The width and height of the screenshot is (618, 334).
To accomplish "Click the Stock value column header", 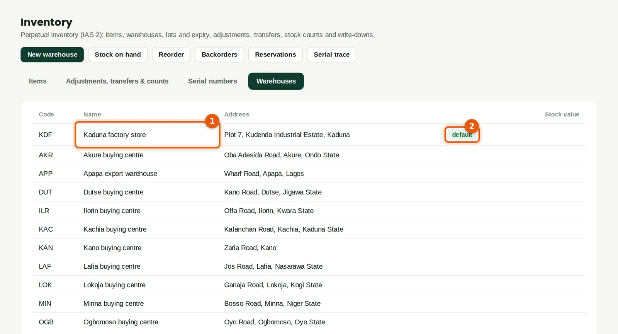I will click(562, 114).
